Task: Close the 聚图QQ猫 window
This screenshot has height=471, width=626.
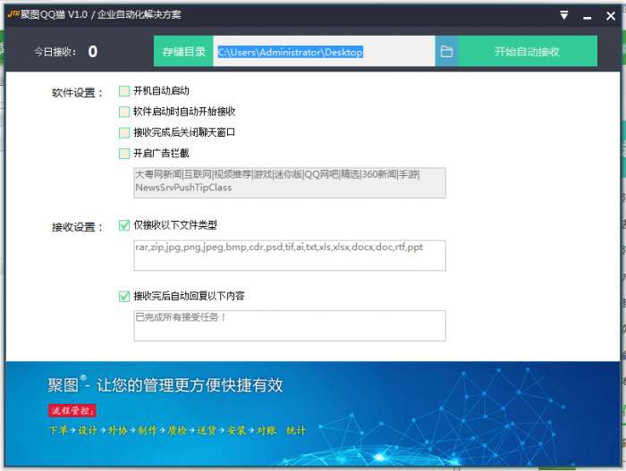Action: coord(611,16)
